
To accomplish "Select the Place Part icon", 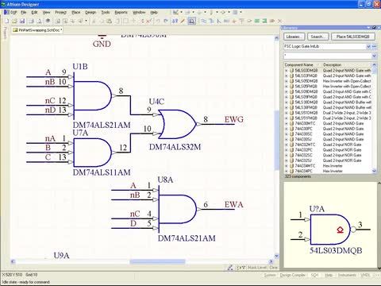I will pyautogui.click(x=249, y=21).
